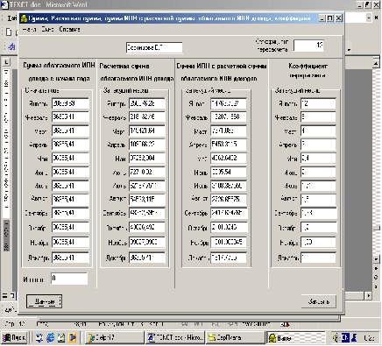Select Сентябрь field in Сумма ИПН column
The image size is (382, 346).
[229, 213]
